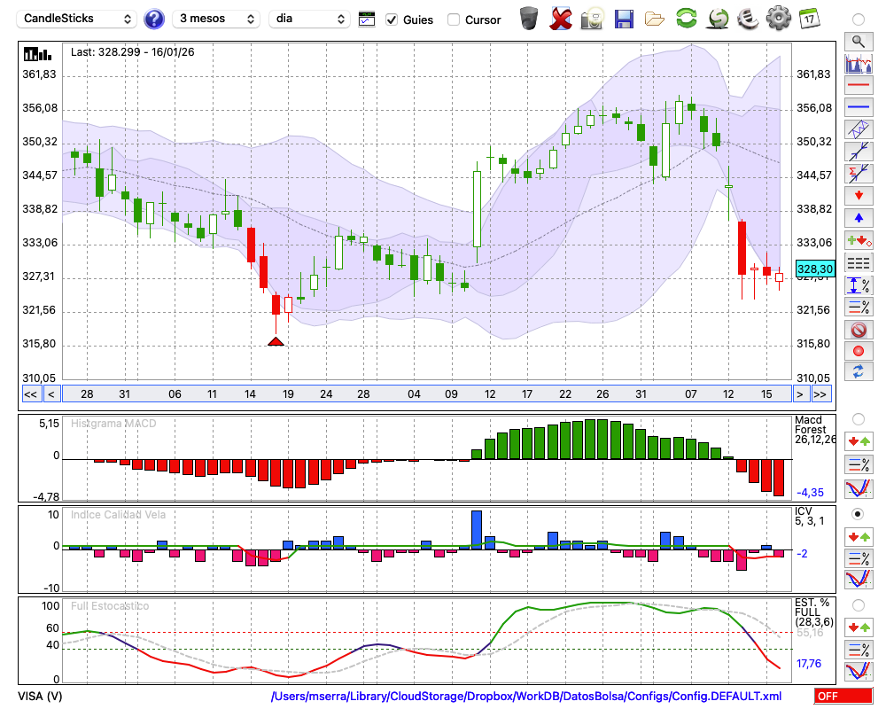886x709 pixels.
Task: Click the red triangle marker on chart
Action: coord(276,341)
